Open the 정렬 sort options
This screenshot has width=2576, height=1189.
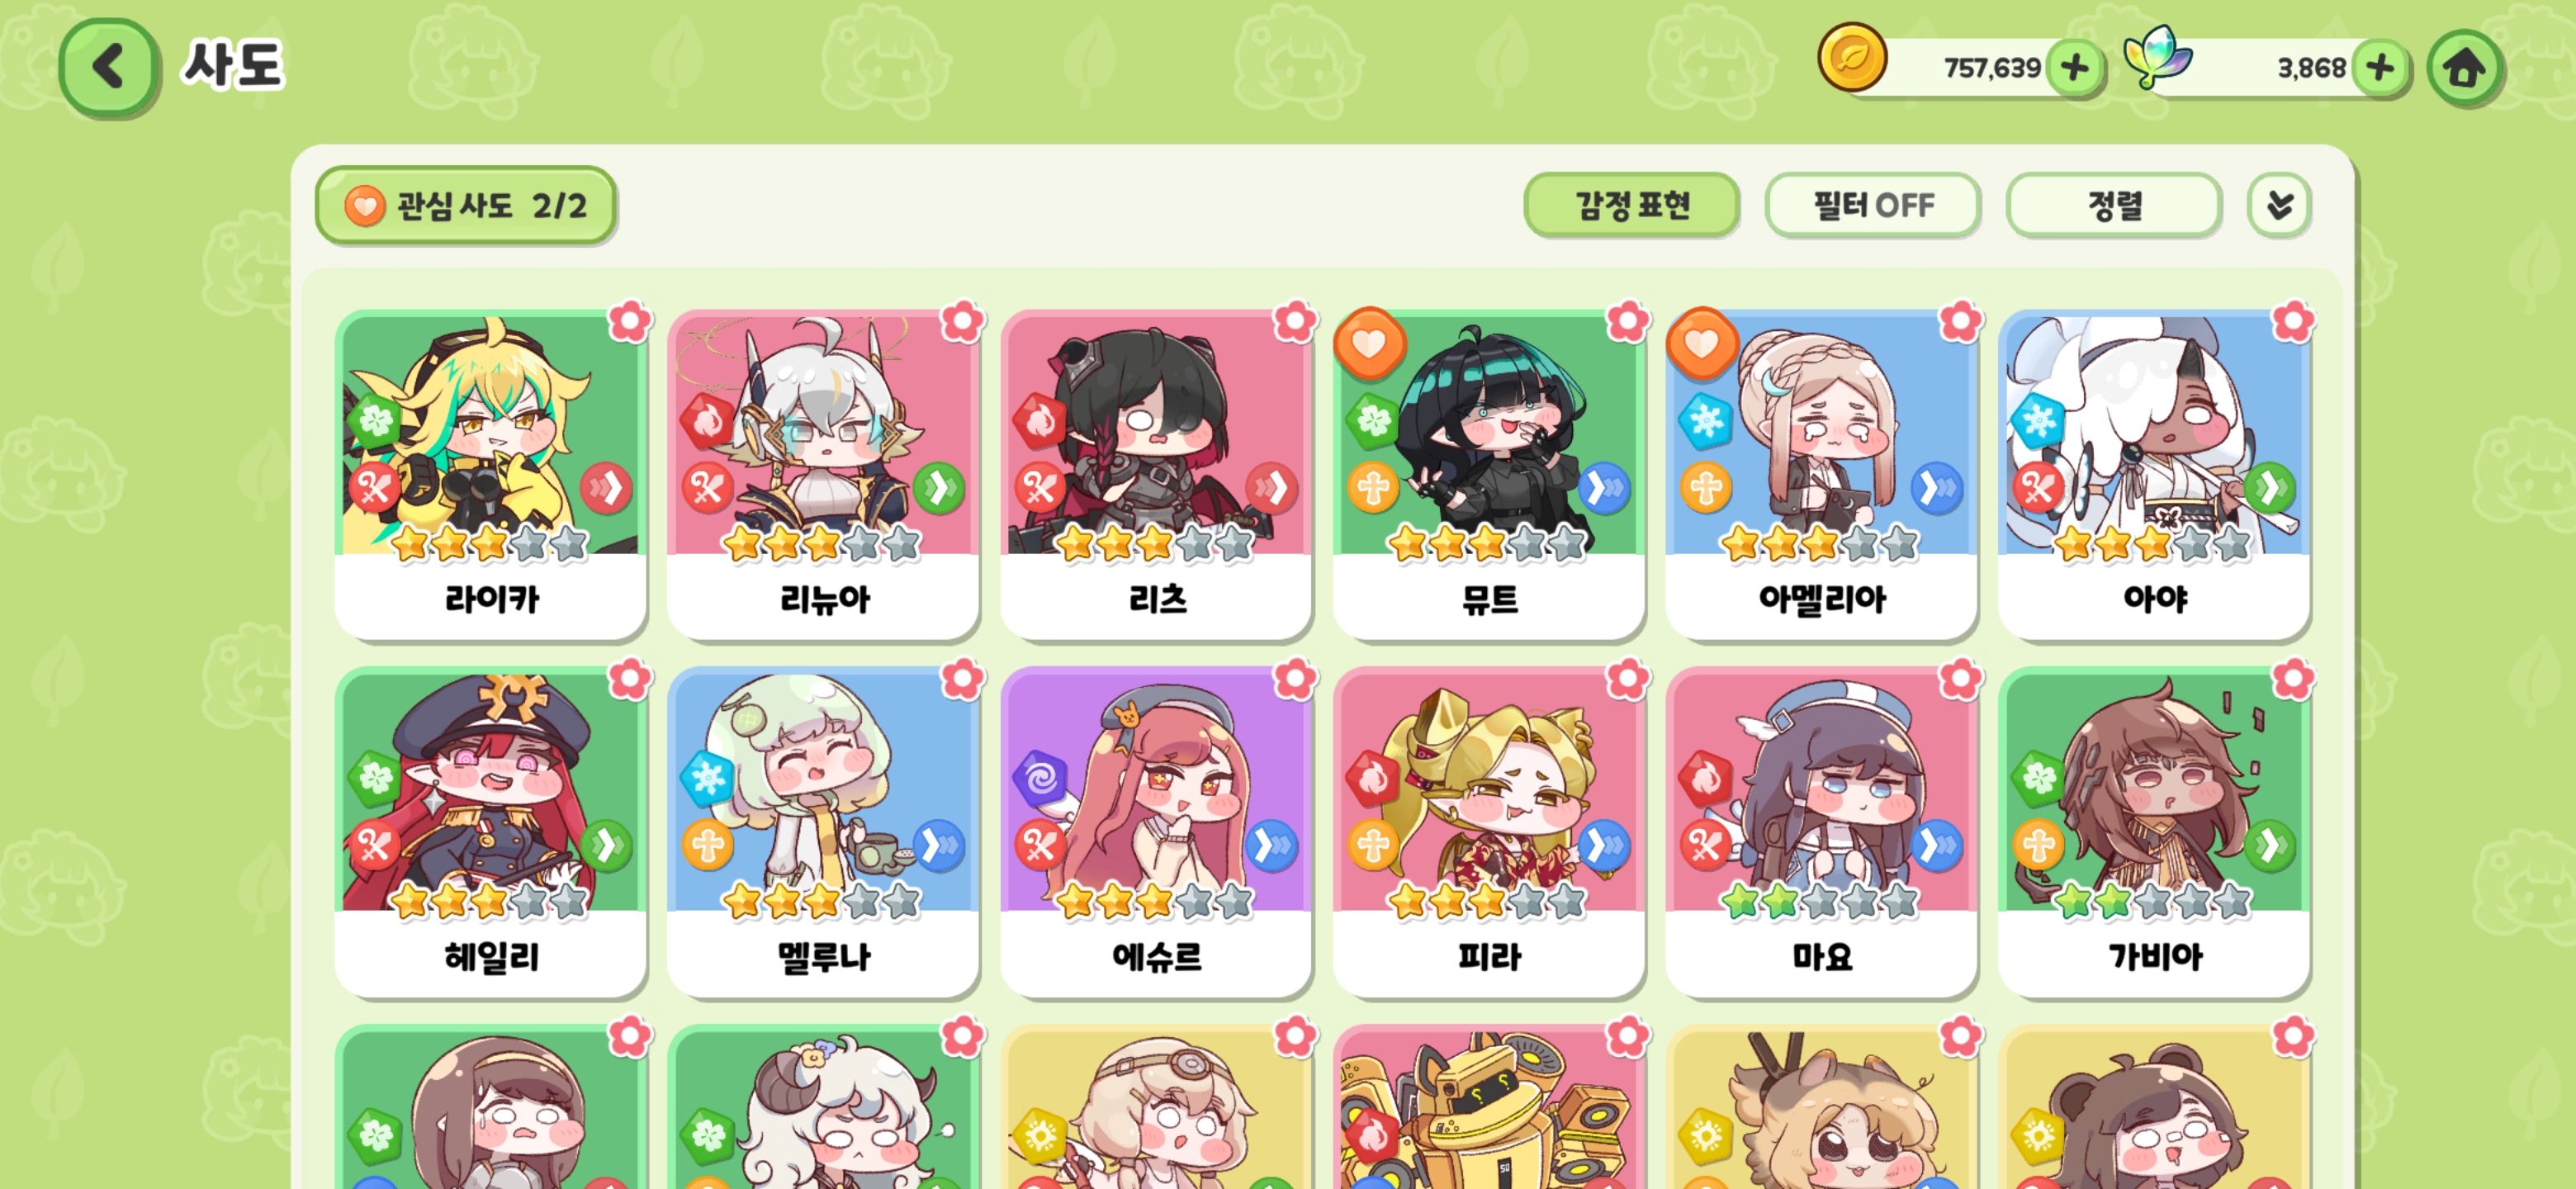click(x=2114, y=205)
